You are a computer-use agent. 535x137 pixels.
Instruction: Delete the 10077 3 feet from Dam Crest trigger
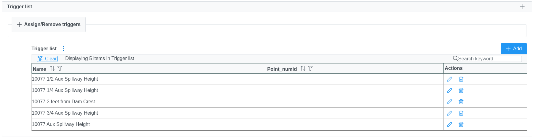[461, 102]
